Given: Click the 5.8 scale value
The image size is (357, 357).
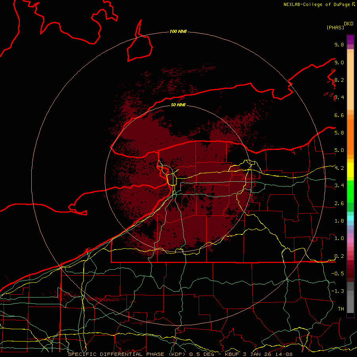Looking at the screenshot, I should [339, 132].
